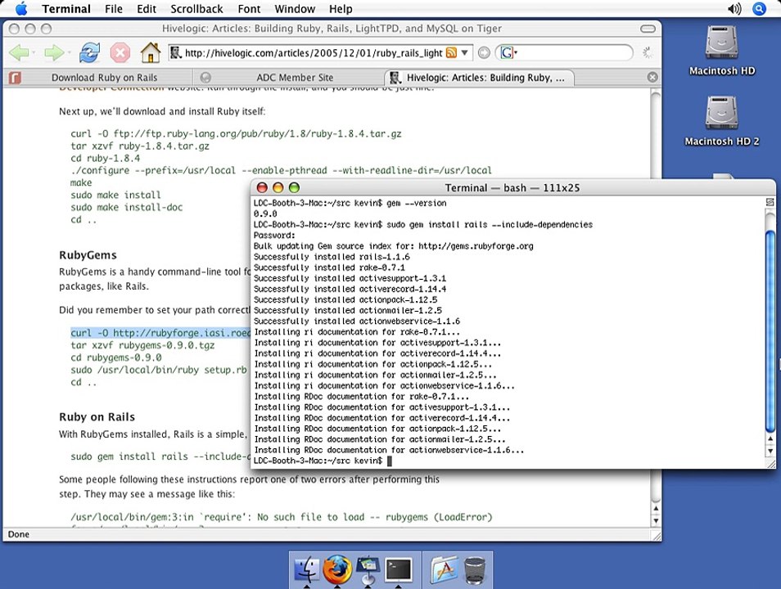Image resolution: width=781 pixels, height=589 pixels.
Task: Click the Terminal window title bar
Action: pos(512,187)
